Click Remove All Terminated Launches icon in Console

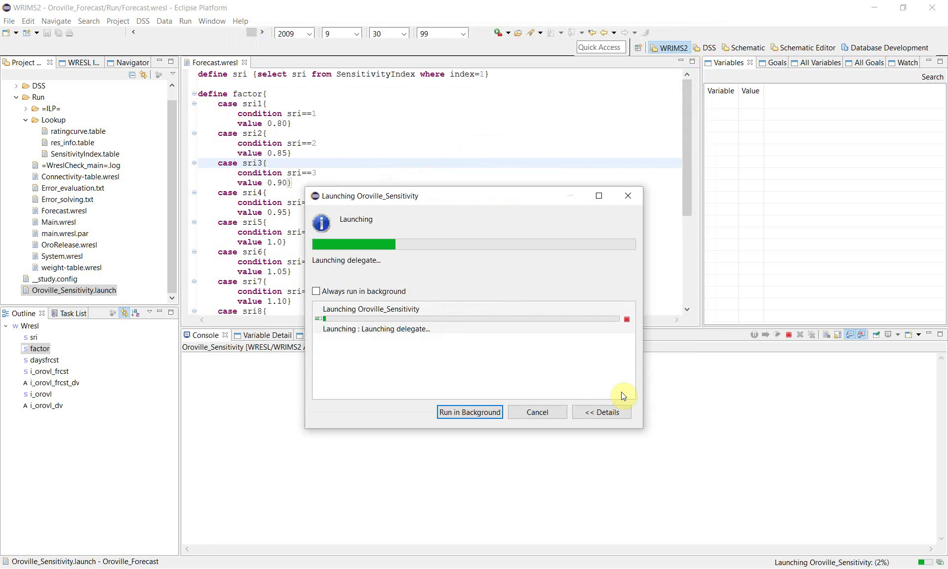click(x=811, y=335)
